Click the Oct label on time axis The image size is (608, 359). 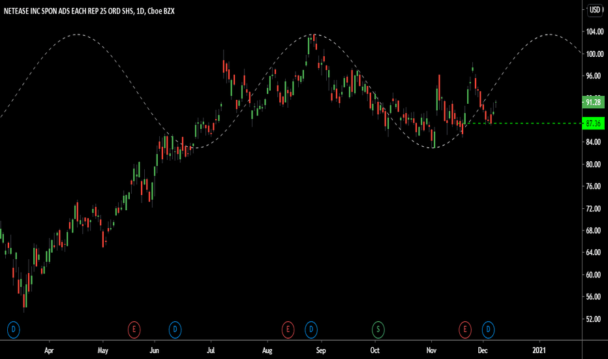pos(375,351)
